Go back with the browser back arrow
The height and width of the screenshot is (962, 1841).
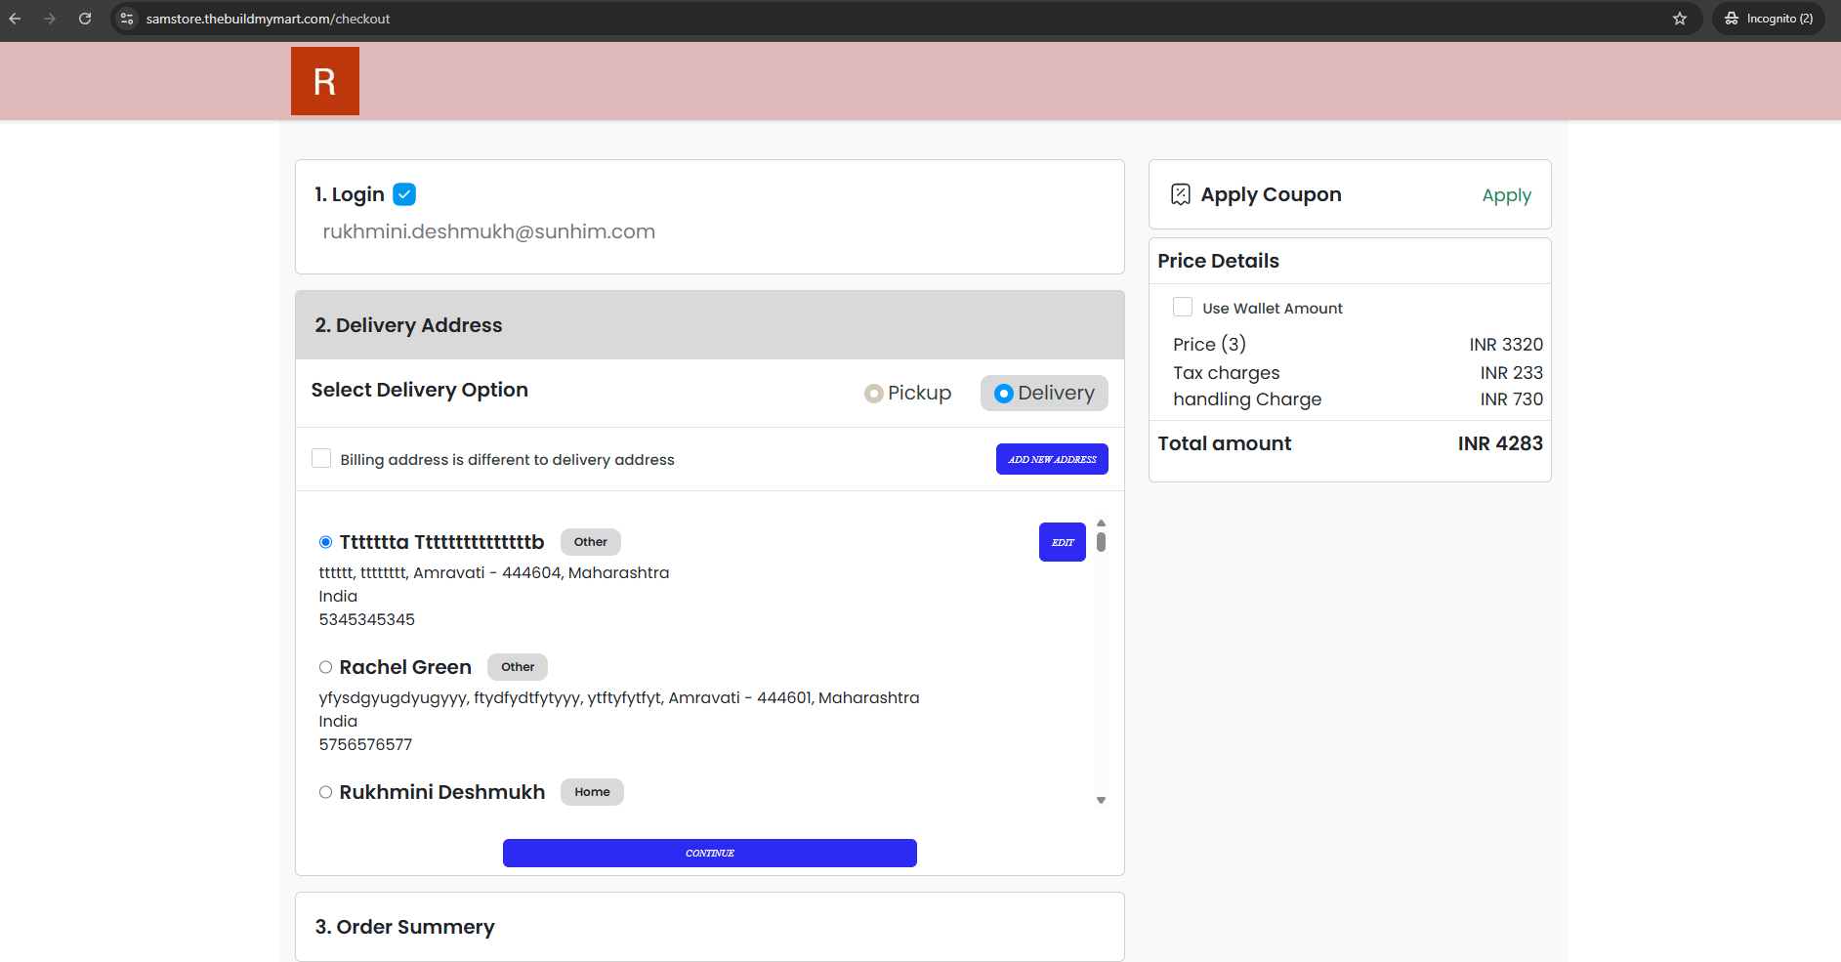pyautogui.click(x=15, y=19)
